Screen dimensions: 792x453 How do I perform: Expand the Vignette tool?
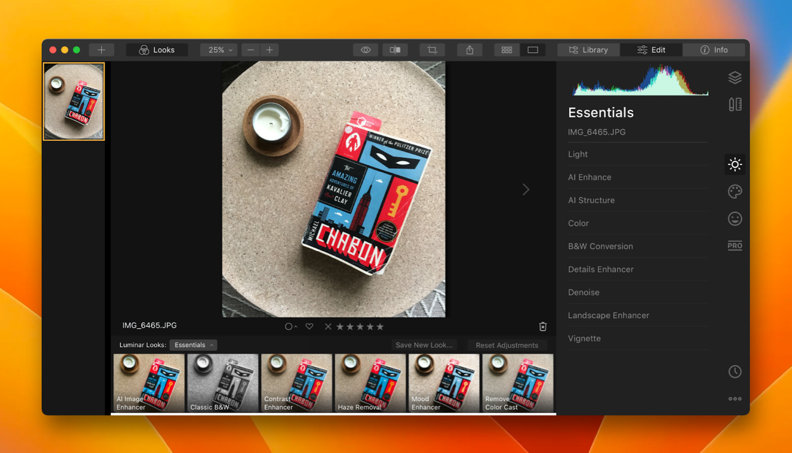click(638, 338)
